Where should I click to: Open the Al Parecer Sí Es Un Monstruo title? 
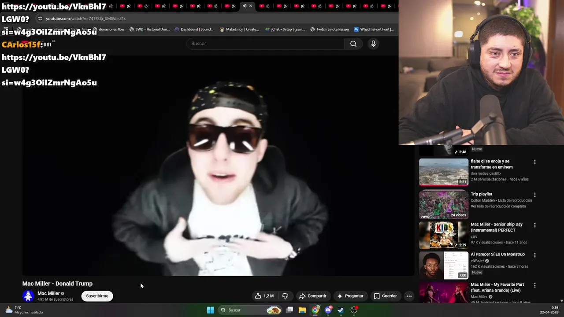[x=497, y=254]
